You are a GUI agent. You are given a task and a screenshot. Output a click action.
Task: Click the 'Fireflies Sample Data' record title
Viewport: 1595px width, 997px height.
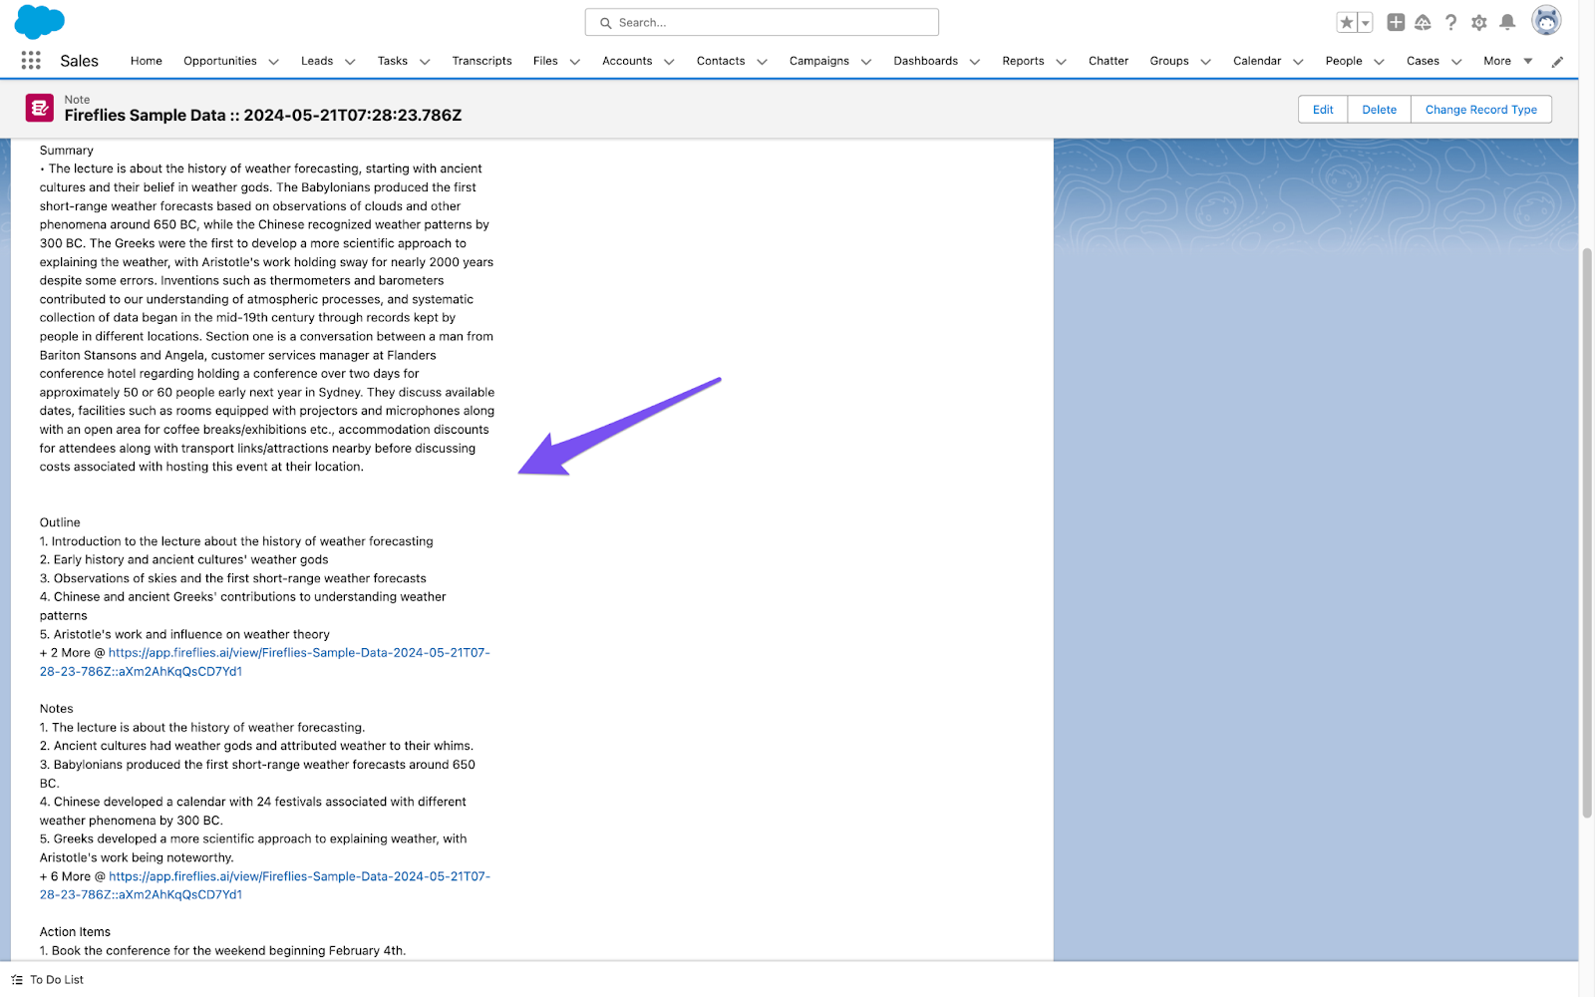pyautogui.click(x=263, y=116)
